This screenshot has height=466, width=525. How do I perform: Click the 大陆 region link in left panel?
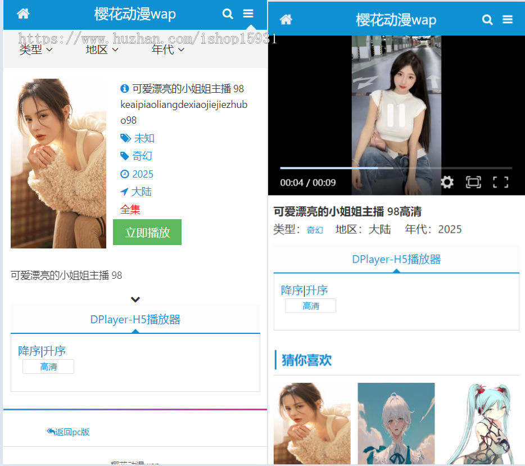click(x=142, y=192)
